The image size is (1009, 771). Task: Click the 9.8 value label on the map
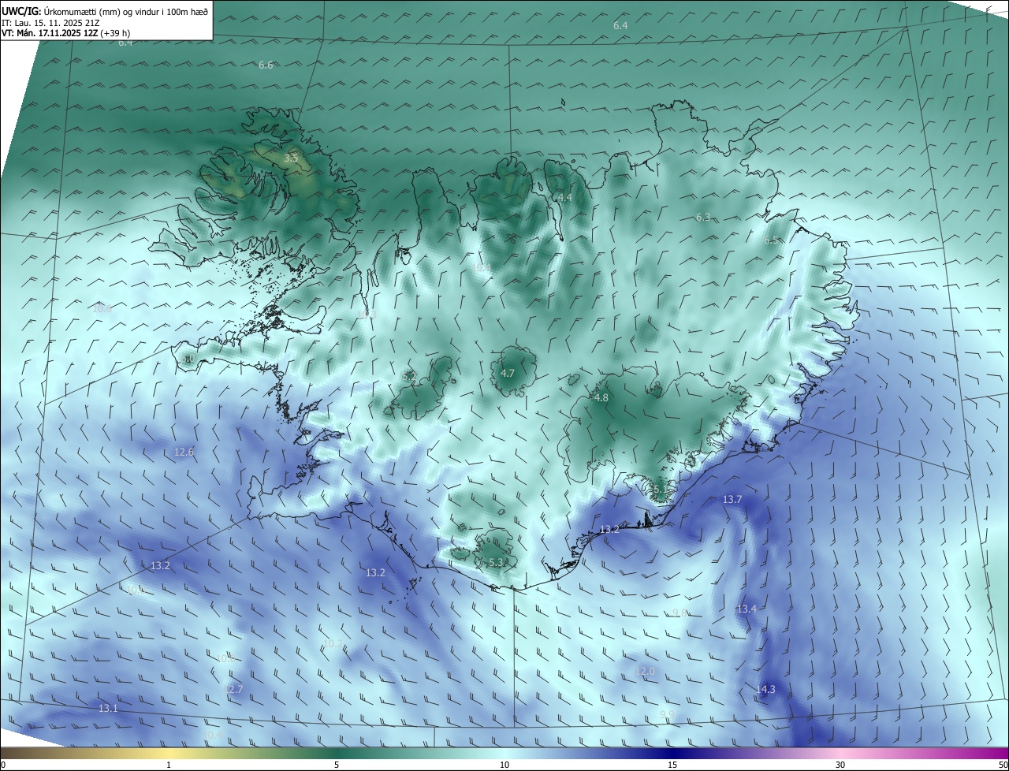pyautogui.click(x=680, y=613)
